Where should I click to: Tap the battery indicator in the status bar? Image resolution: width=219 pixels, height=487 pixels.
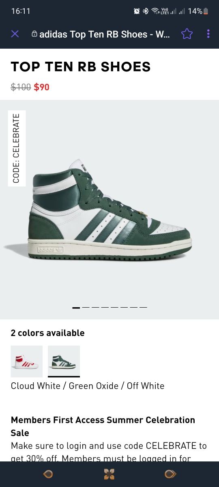tap(206, 11)
